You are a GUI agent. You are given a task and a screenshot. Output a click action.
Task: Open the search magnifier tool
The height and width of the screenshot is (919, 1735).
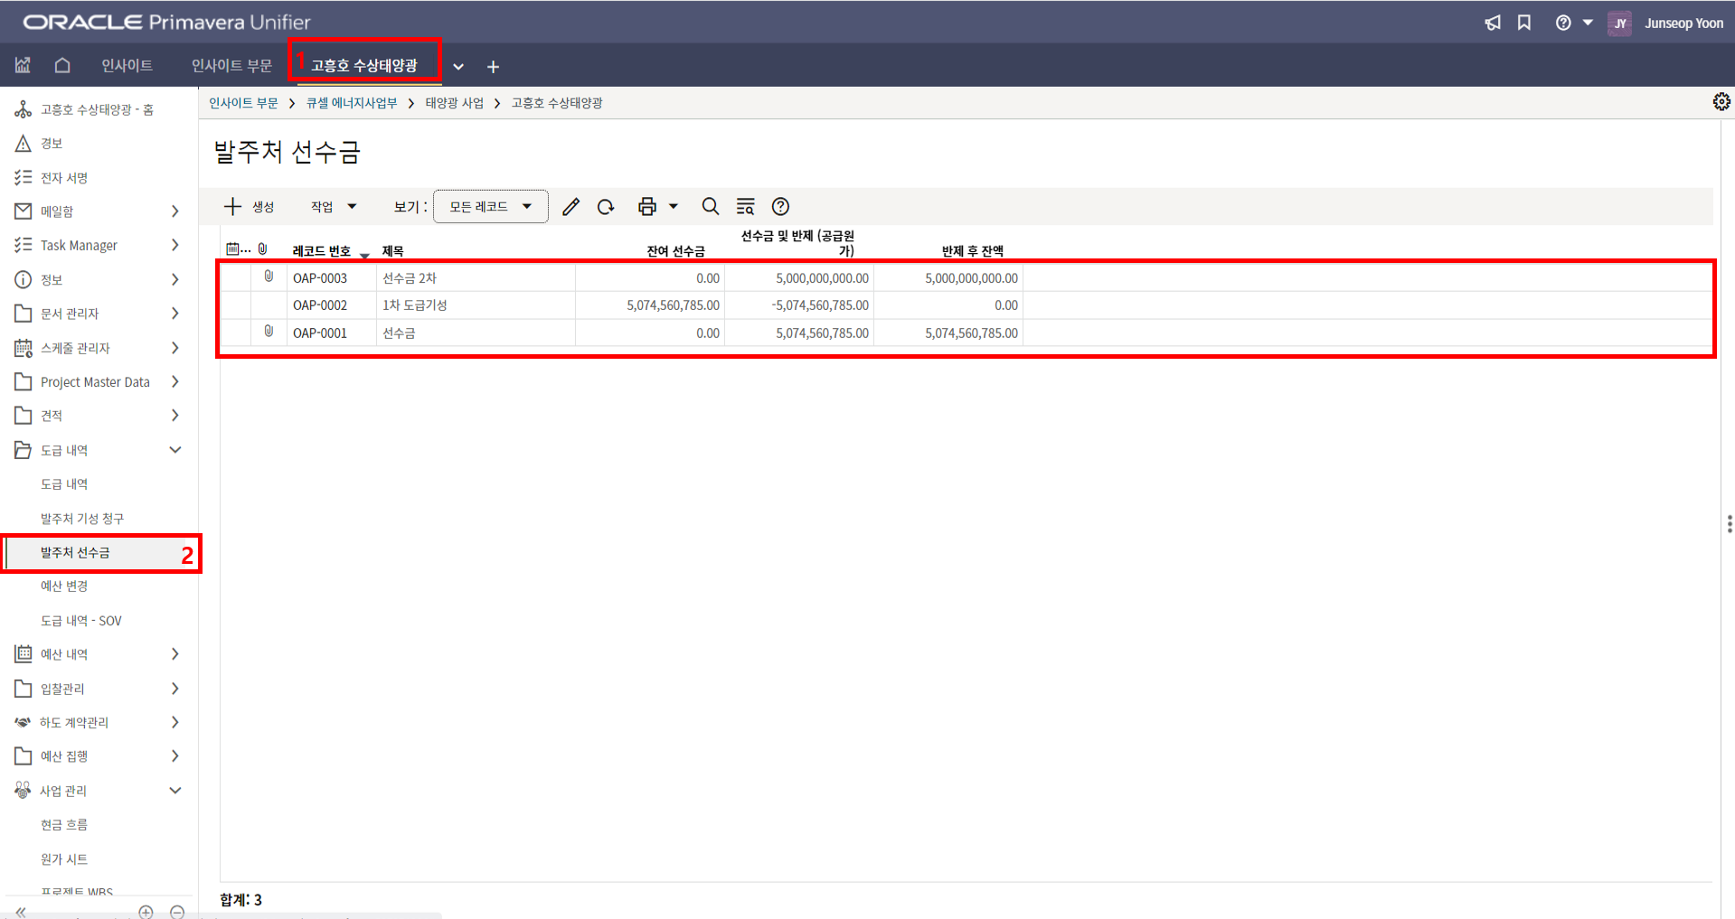coord(711,207)
